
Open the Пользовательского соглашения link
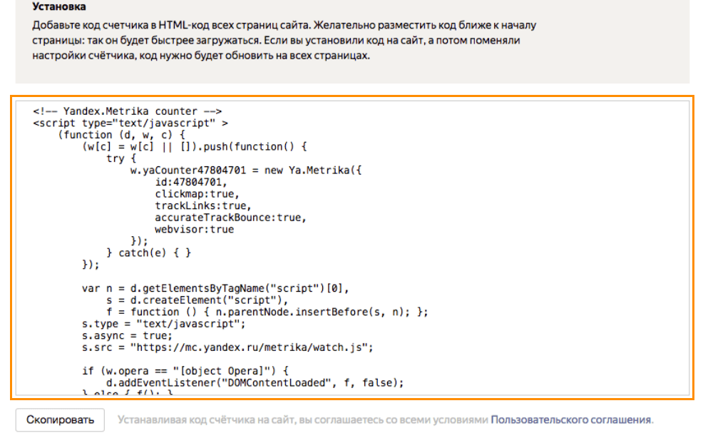570,419
